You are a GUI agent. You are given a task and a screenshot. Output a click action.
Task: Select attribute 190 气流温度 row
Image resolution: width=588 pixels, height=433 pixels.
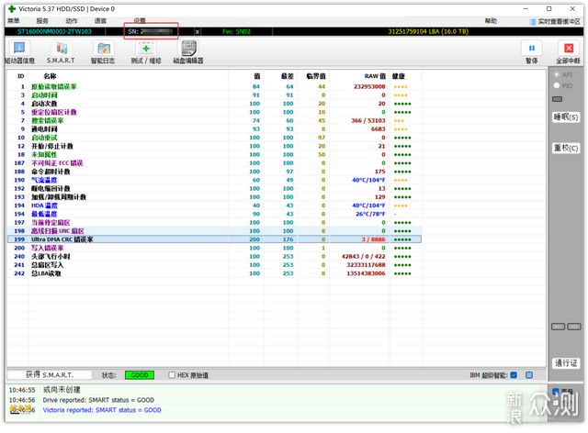point(214,180)
